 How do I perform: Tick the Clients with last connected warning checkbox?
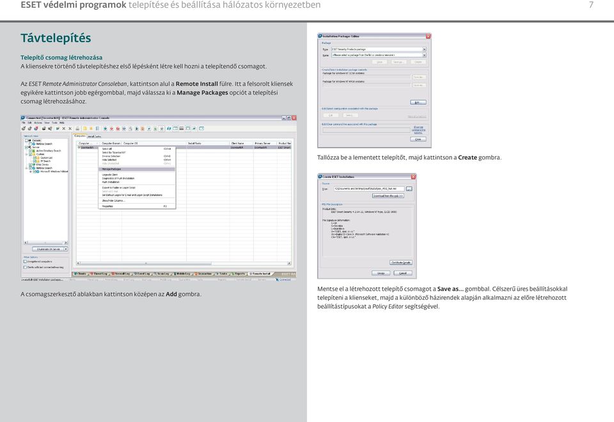(26, 267)
